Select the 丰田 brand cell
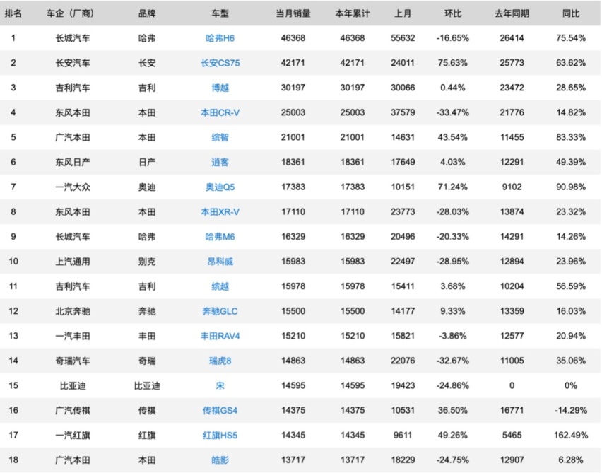Viewport: 602px width, 473px height. tap(147, 336)
